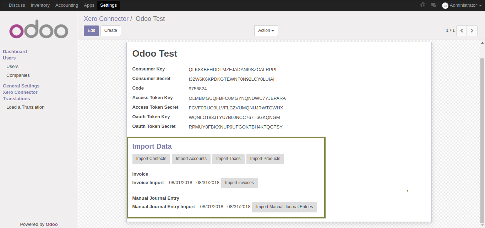Select Users section heading in sidebar
The height and width of the screenshot is (228, 485).
9,58
